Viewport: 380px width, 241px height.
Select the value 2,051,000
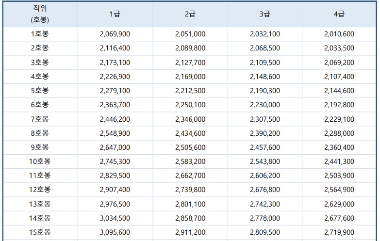[190, 34]
